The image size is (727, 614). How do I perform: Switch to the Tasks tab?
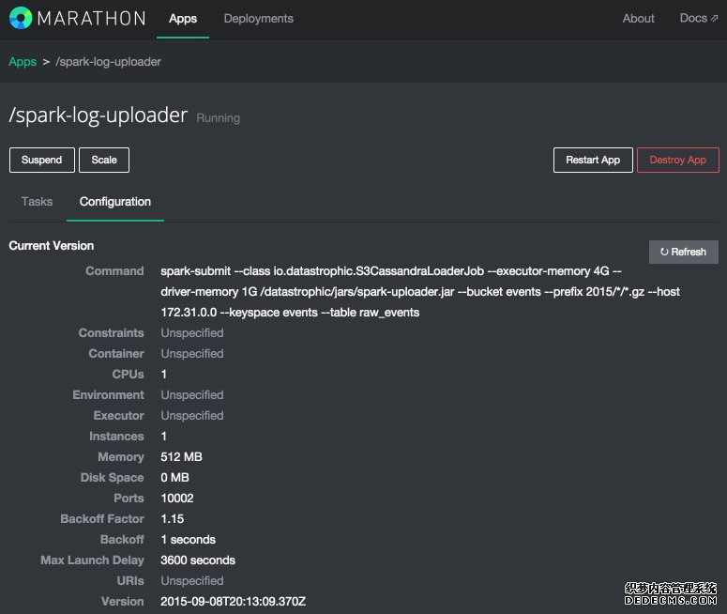coord(38,201)
